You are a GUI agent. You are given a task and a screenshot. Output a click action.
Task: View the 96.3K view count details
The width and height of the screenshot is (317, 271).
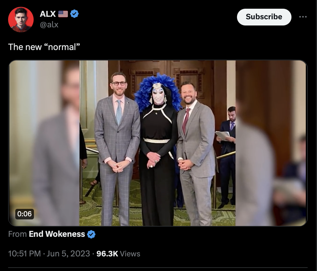pyautogui.click(x=107, y=254)
